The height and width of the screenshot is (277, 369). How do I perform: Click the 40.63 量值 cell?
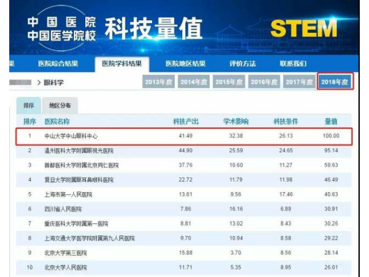click(x=331, y=194)
